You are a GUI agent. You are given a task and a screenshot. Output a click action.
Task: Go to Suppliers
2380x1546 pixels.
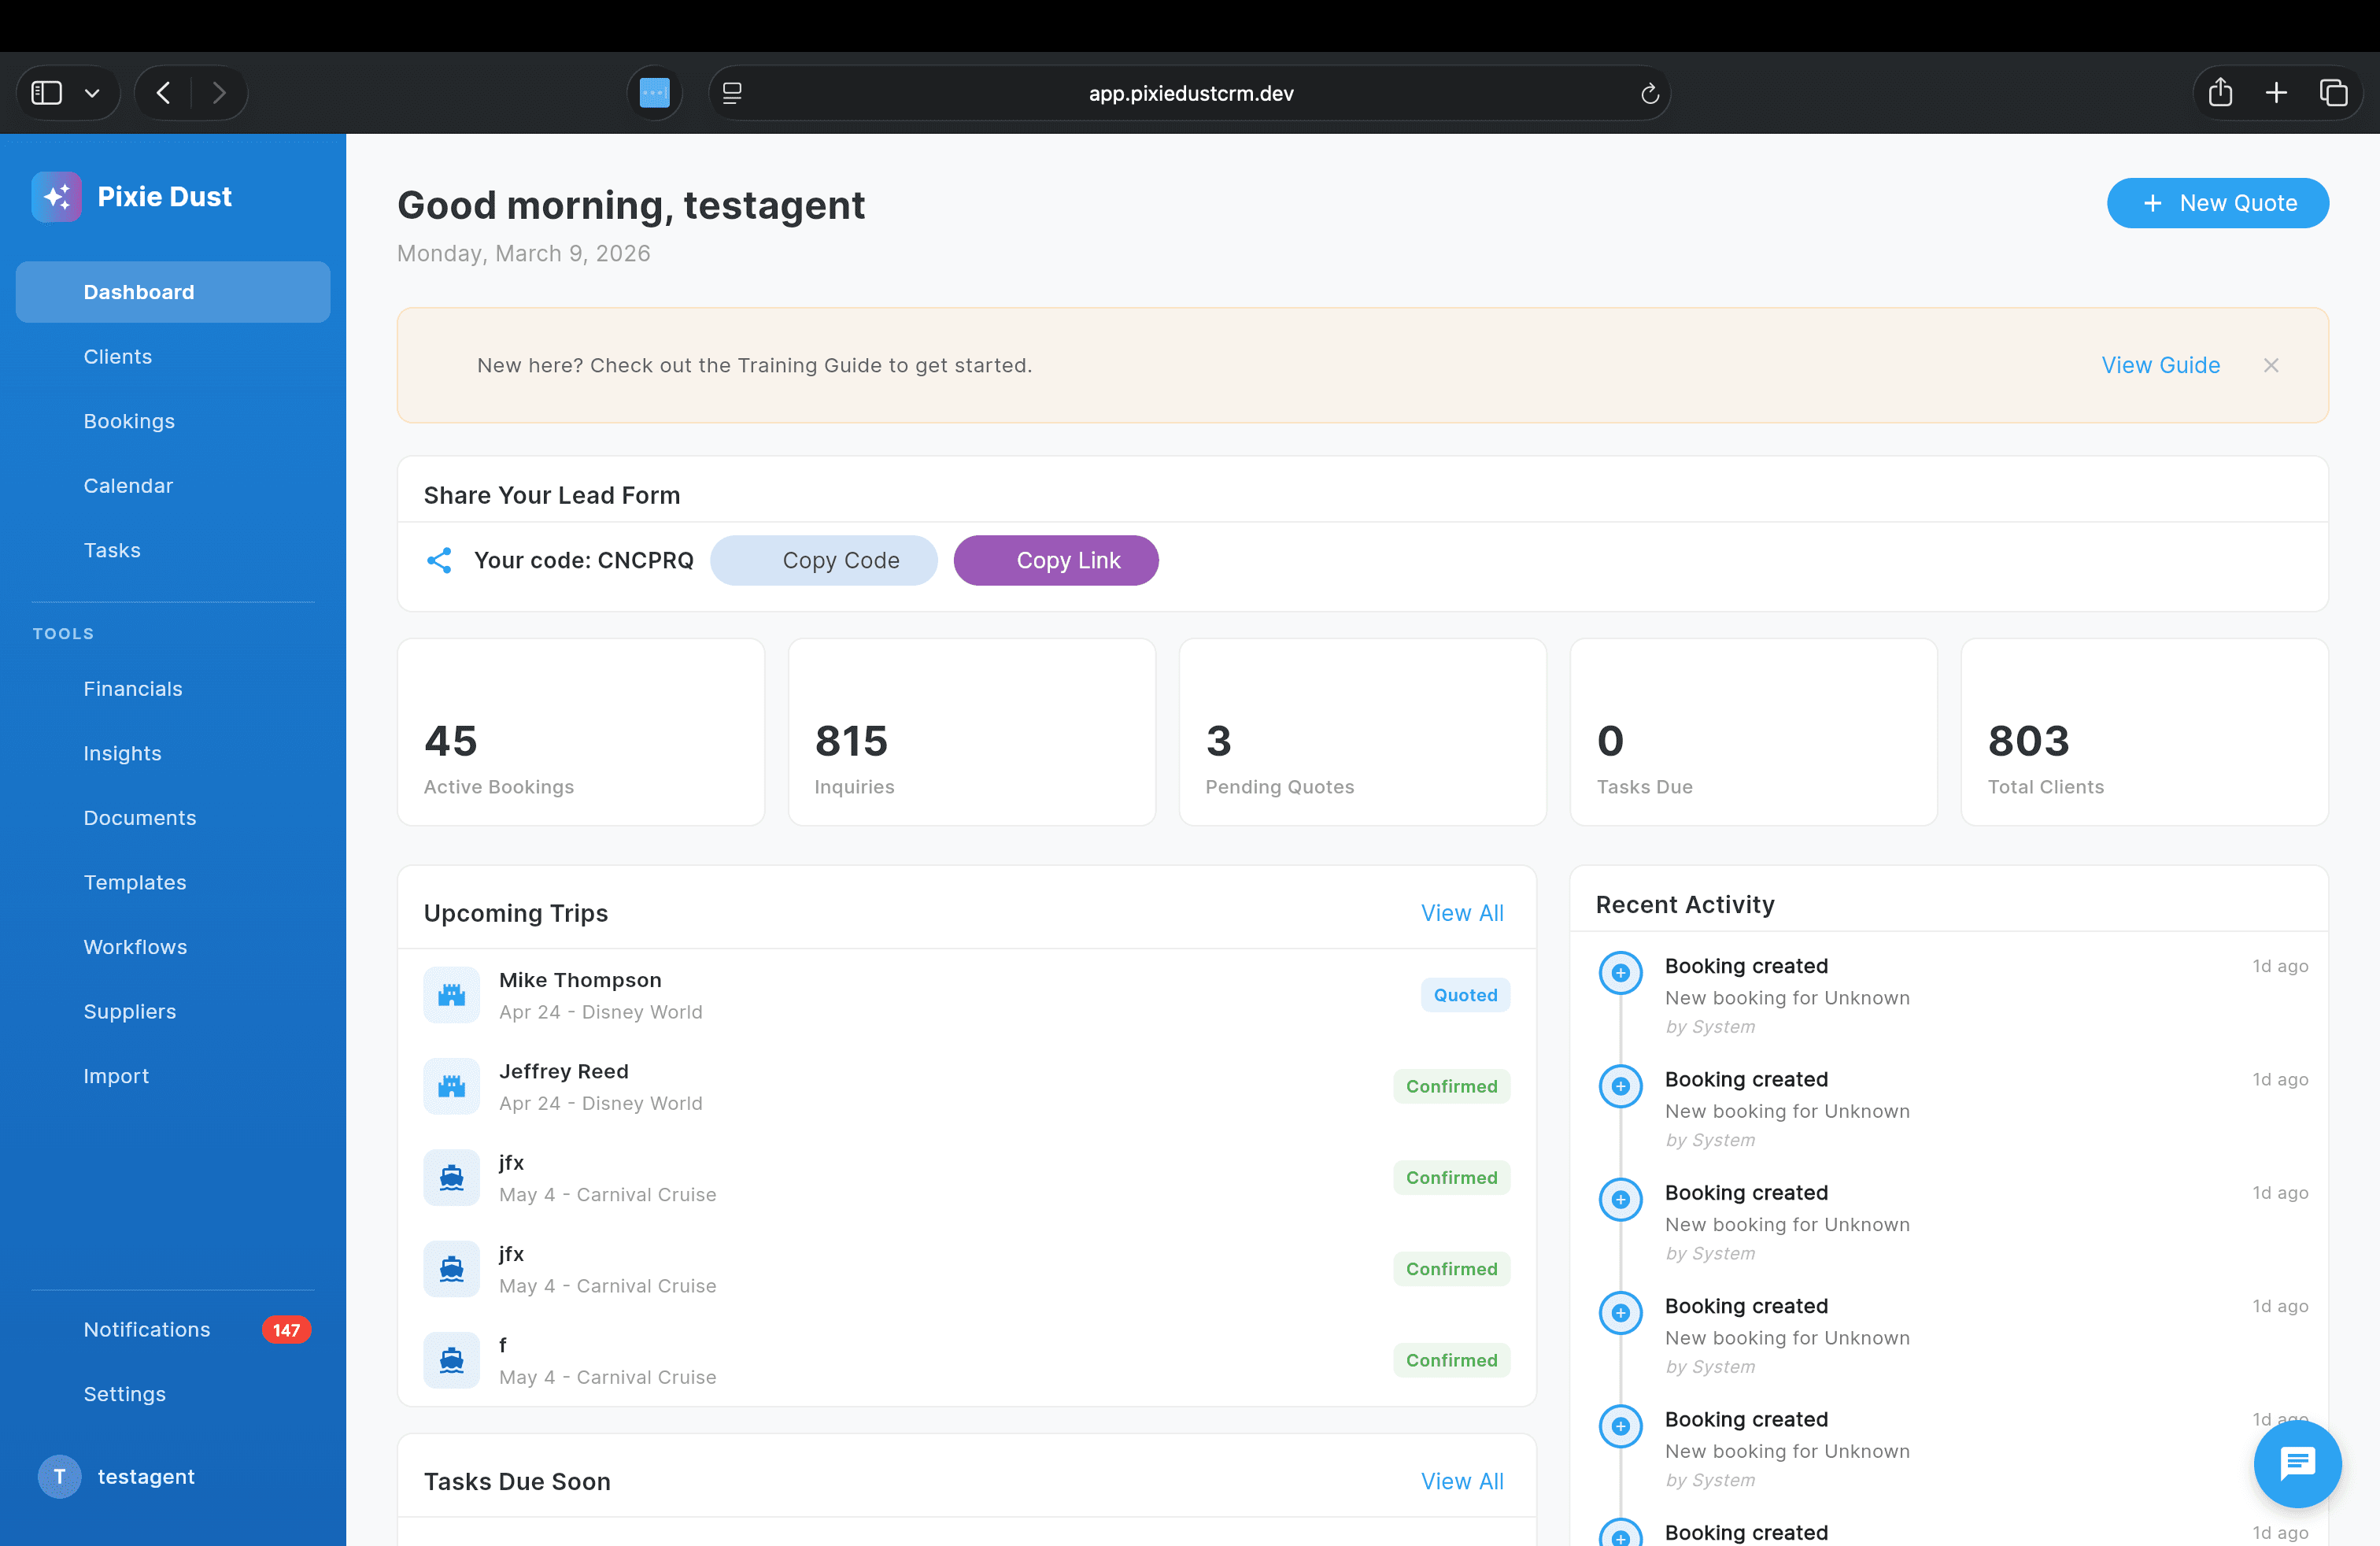pyautogui.click(x=173, y=1011)
